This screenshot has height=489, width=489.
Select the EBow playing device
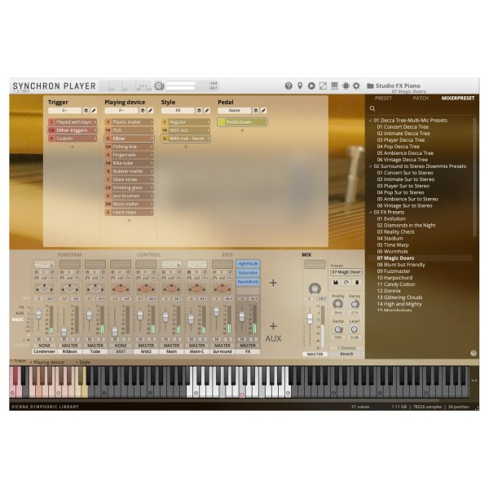129,139
